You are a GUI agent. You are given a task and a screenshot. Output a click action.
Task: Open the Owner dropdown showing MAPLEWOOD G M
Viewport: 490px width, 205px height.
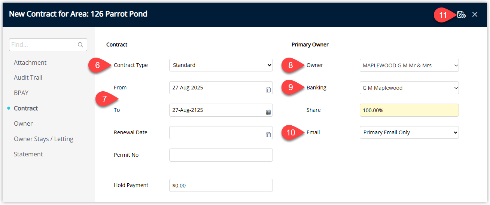point(409,65)
